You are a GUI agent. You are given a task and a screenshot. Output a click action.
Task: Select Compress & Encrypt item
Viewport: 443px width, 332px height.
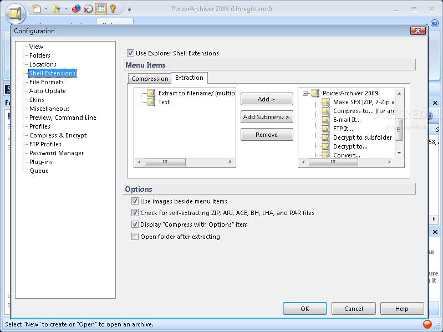58,135
